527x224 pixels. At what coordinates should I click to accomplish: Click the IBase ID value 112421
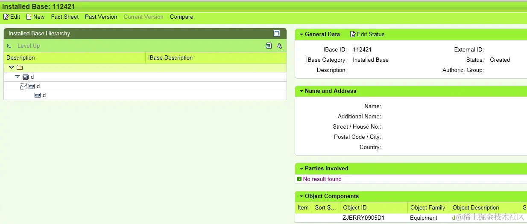click(x=362, y=49)
